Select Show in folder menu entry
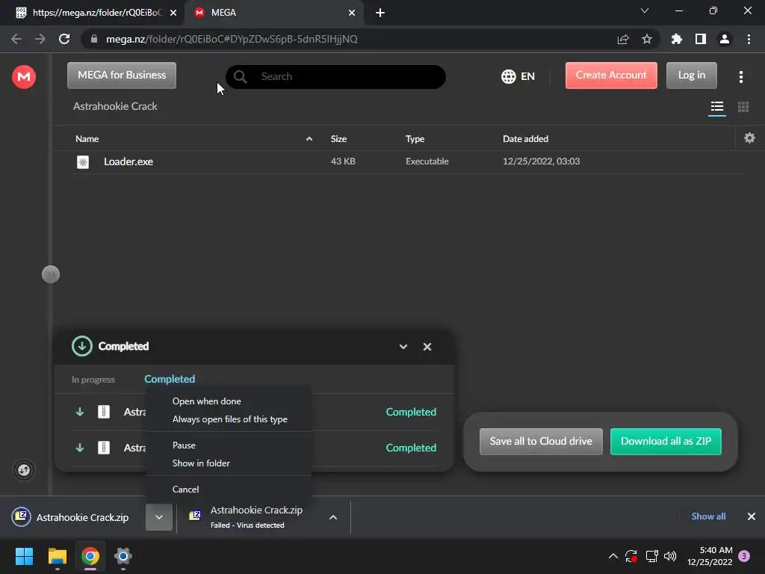 [x=201, y=463]
